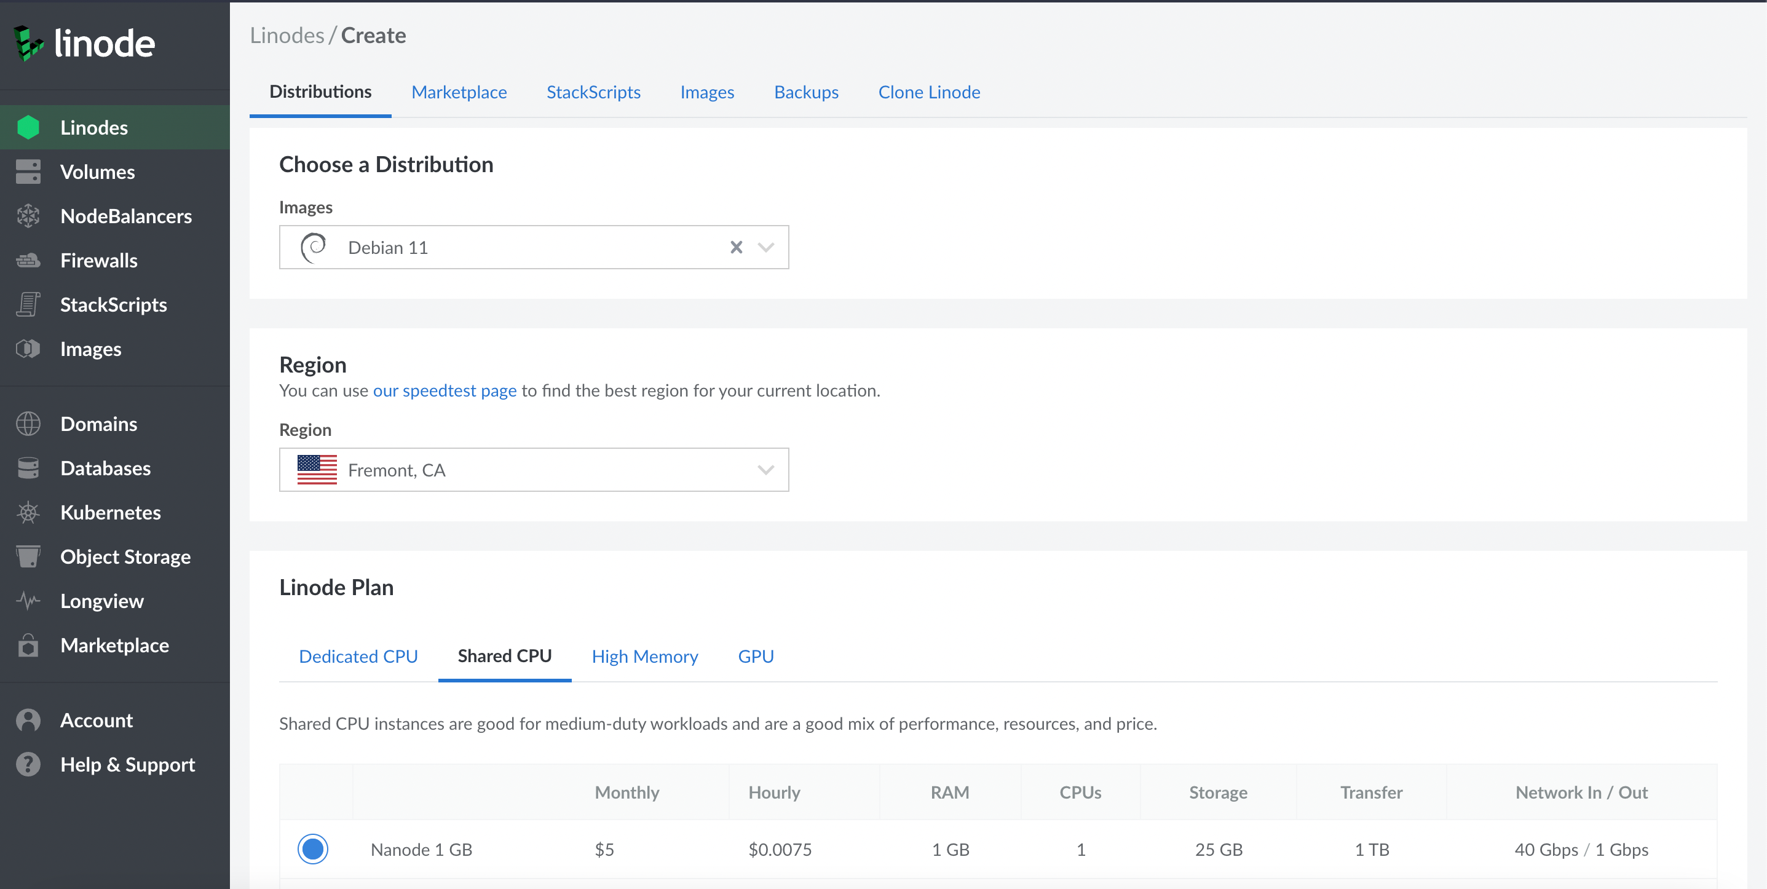Open Linodes in the sidebar
Viewport: 1767px width, 889px height.
click(114, 128)
